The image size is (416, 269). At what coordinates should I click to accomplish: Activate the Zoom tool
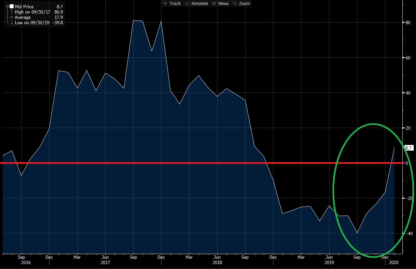click(241, 3)
